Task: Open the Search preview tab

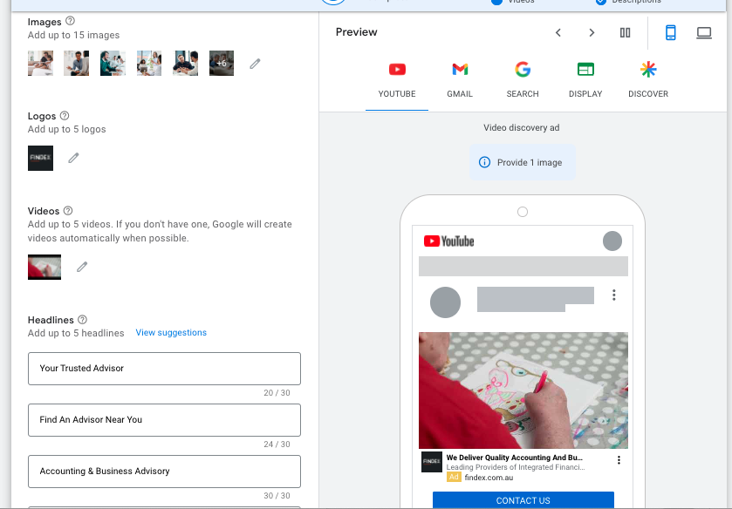Action: pyautogui.click(x=523, y=79)
